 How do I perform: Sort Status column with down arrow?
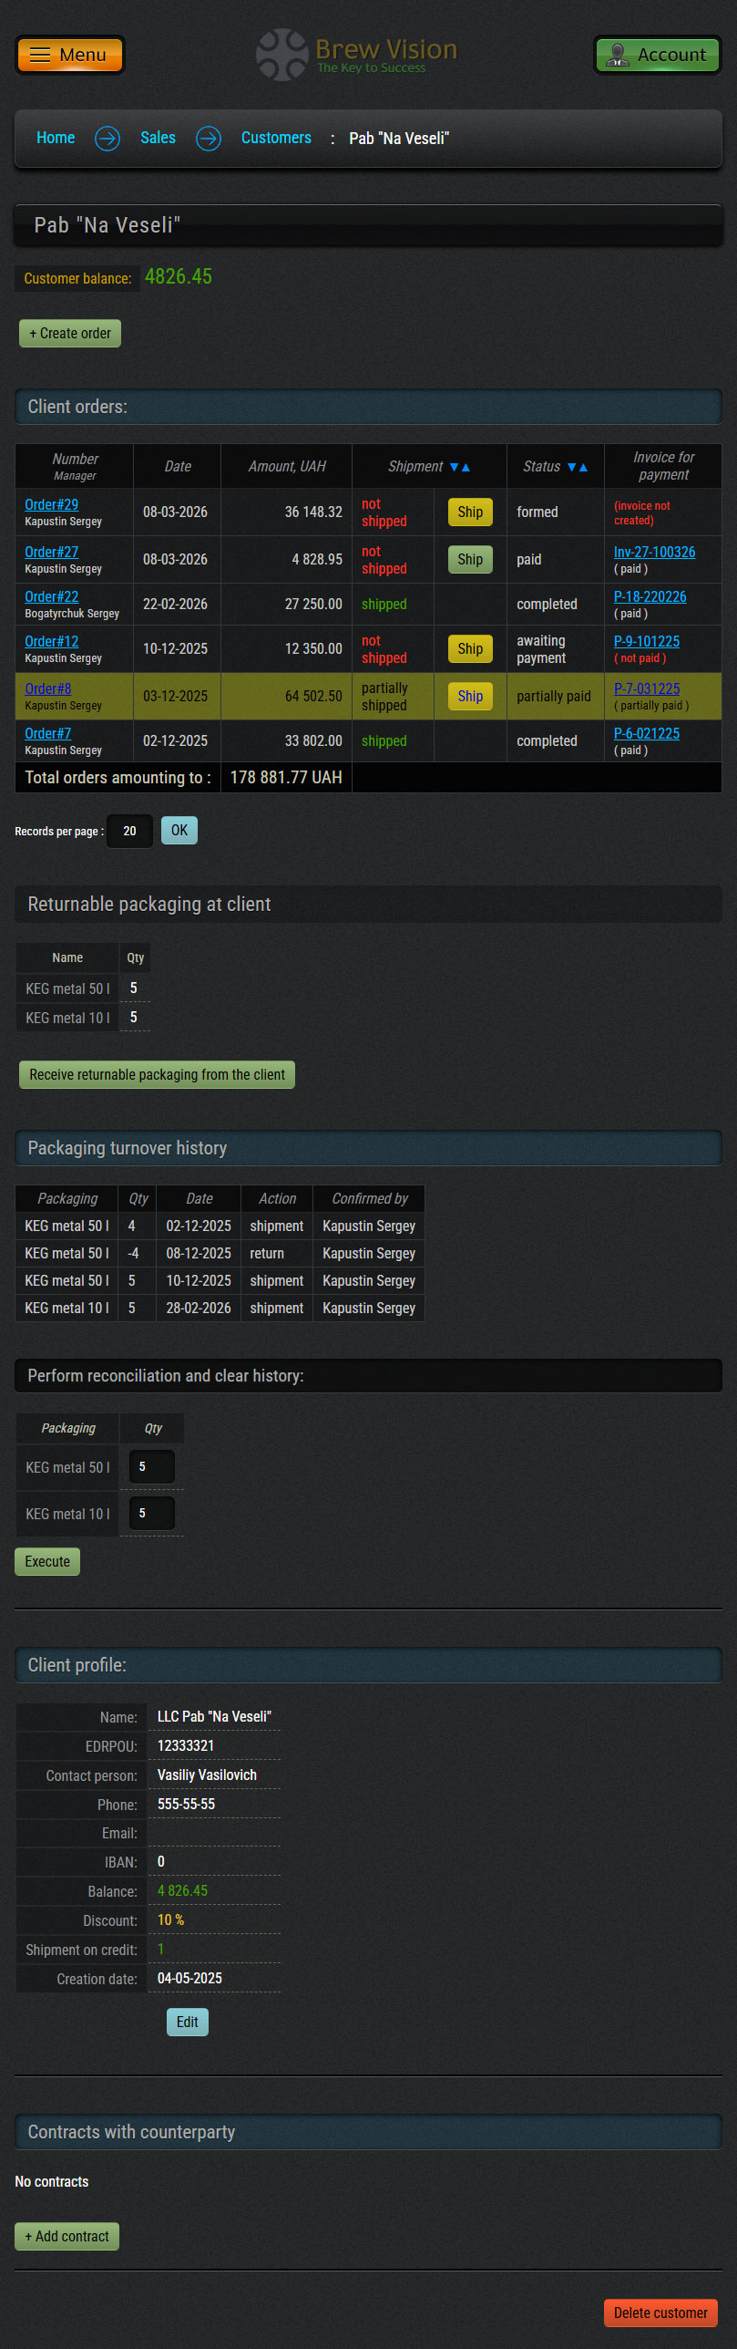(572, 468)
